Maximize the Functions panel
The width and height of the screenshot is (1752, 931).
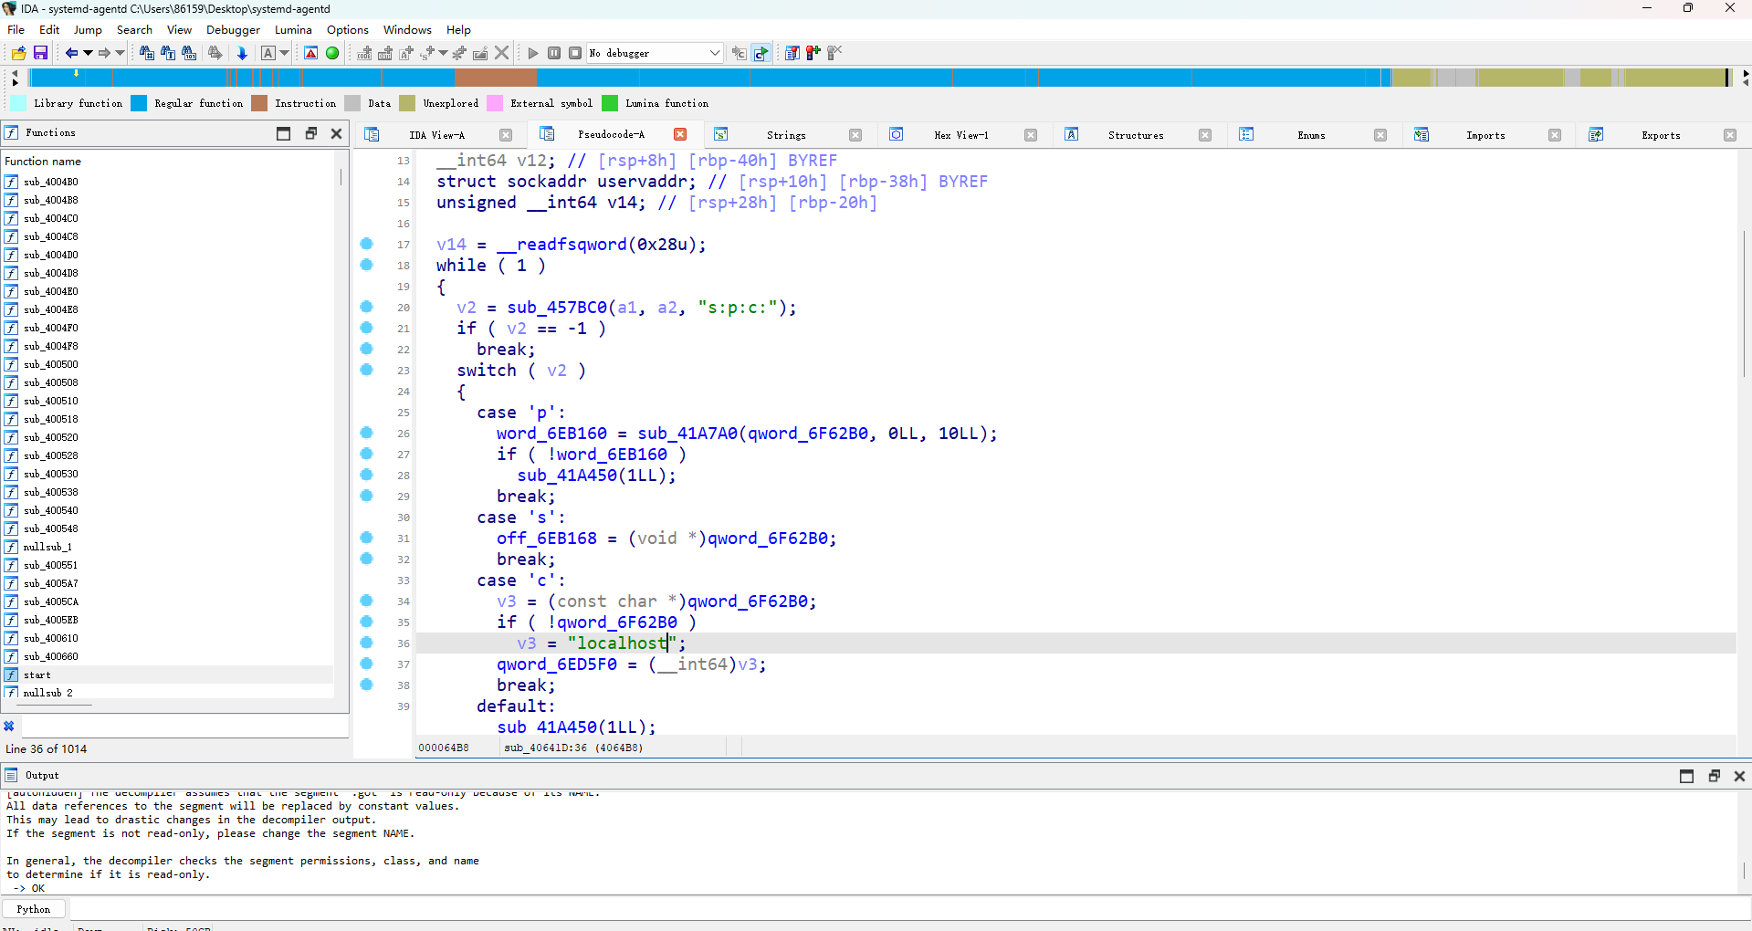coord(284,133)
